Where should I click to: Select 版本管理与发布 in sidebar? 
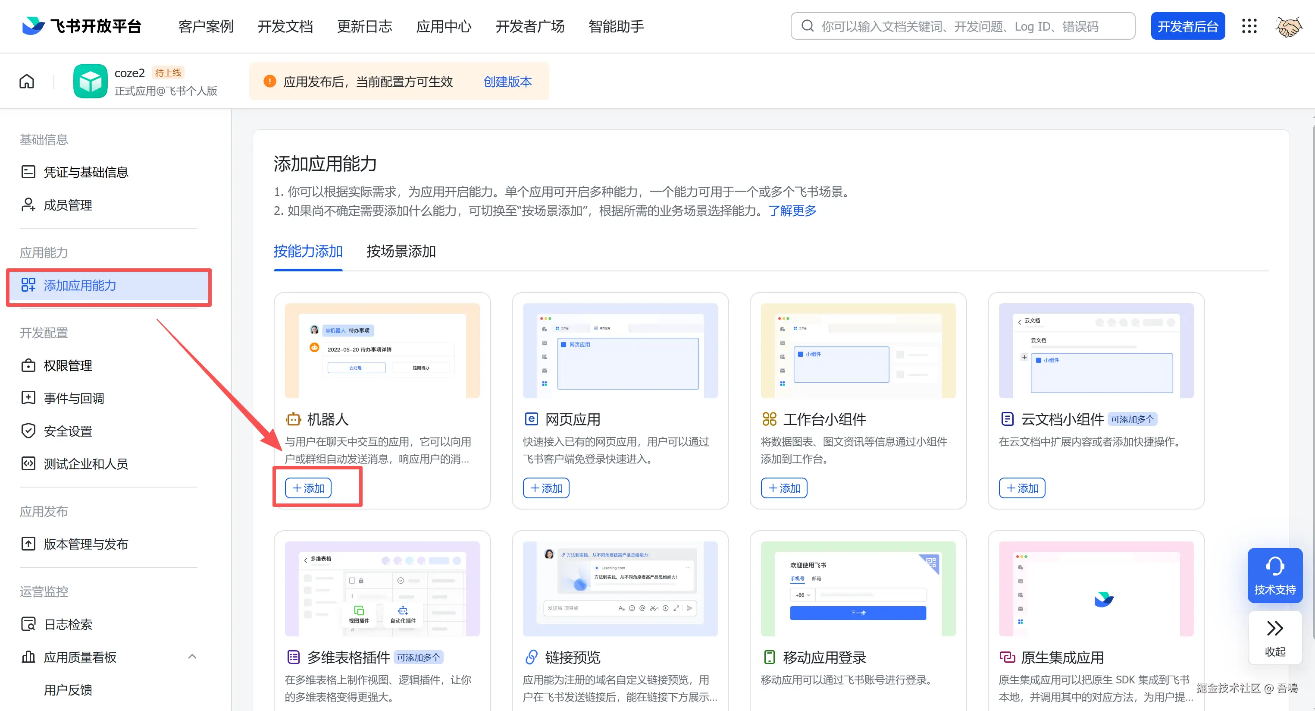click(86, 544)
